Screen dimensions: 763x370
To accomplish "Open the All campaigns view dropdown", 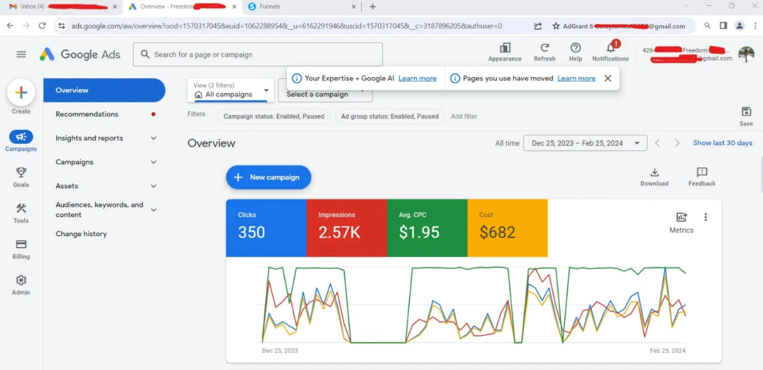I will coord(231,90).
